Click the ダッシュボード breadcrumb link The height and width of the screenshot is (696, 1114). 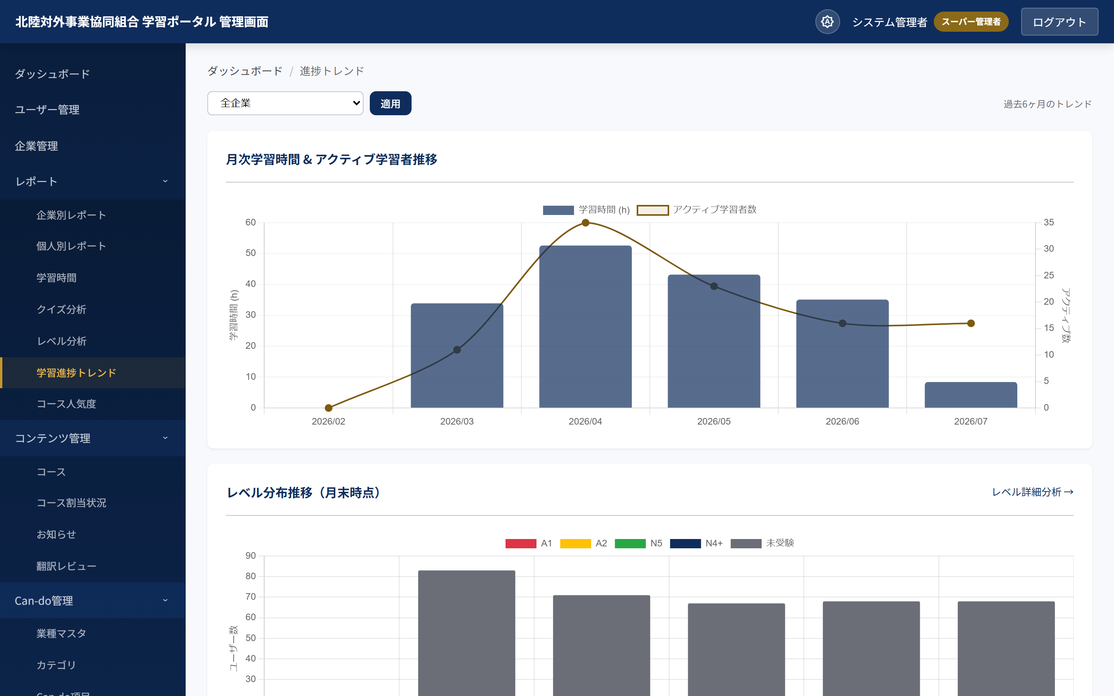[x=245, y=71]
